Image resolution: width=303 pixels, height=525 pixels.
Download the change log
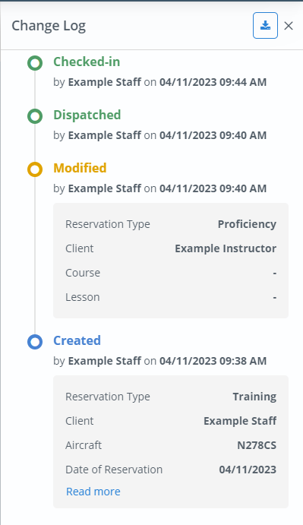pyautogui.click(x=265, y=25)
